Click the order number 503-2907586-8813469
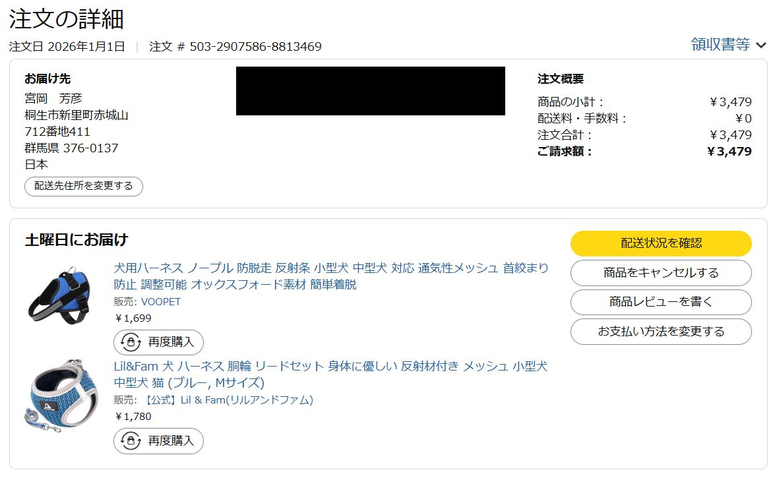Viewport: 775px width, 478px height. pos(256,47)
